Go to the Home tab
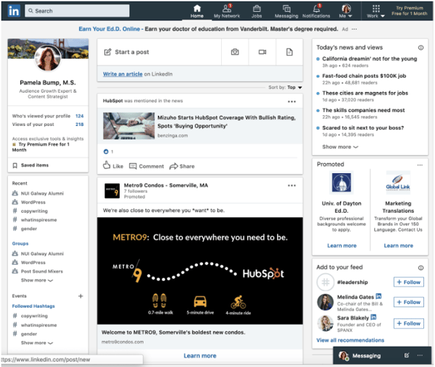The height and width of the screenshot is (367, 435). pos(196,11)
